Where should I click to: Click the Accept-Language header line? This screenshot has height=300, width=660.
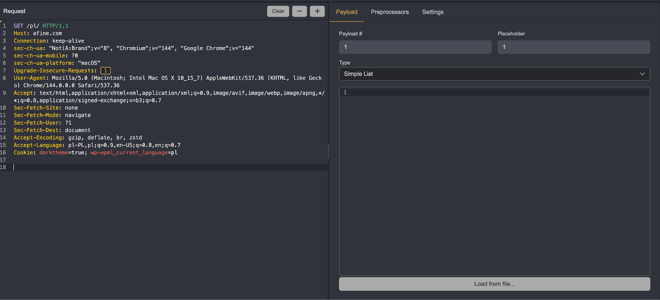pyautogui.click(x=97, y=145)
